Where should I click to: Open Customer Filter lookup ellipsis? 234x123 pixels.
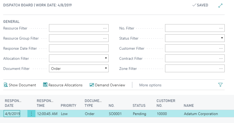[x=221, y=48]
